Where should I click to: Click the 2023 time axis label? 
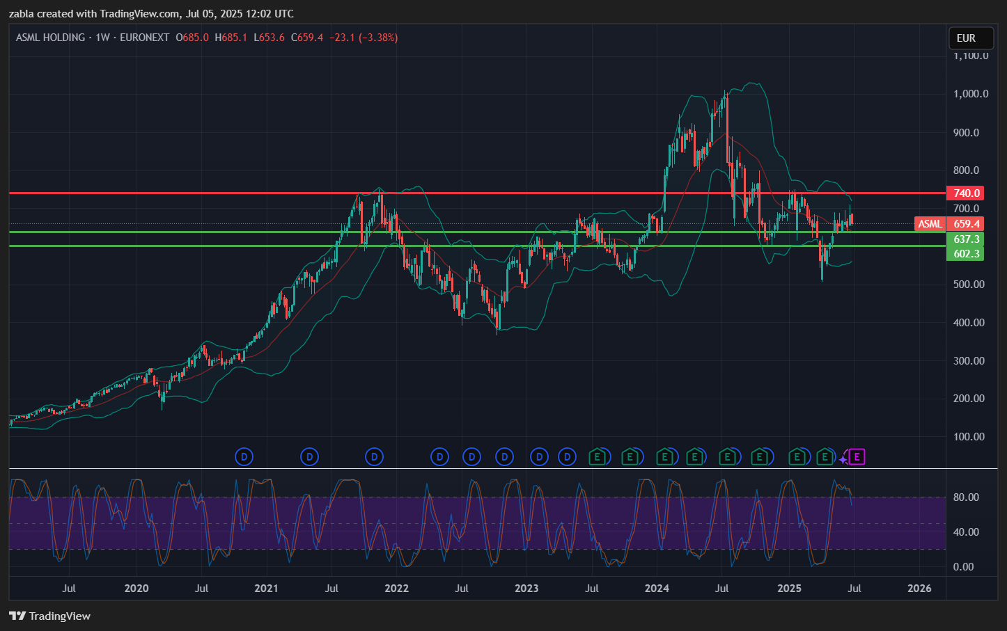coord(526,589)
